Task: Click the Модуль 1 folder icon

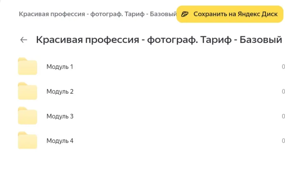Action: (x=28, y=66)
